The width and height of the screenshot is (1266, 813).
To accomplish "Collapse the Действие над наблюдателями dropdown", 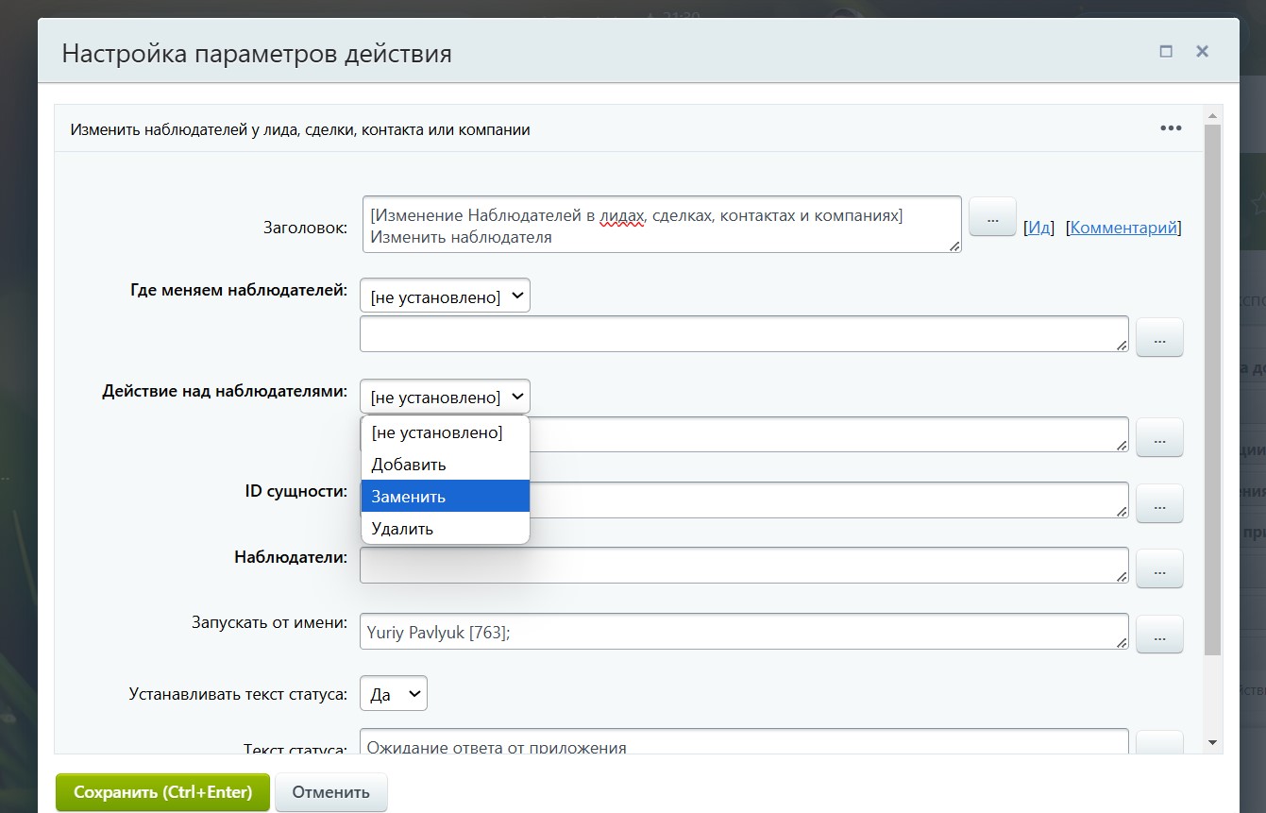I will 445,398.
